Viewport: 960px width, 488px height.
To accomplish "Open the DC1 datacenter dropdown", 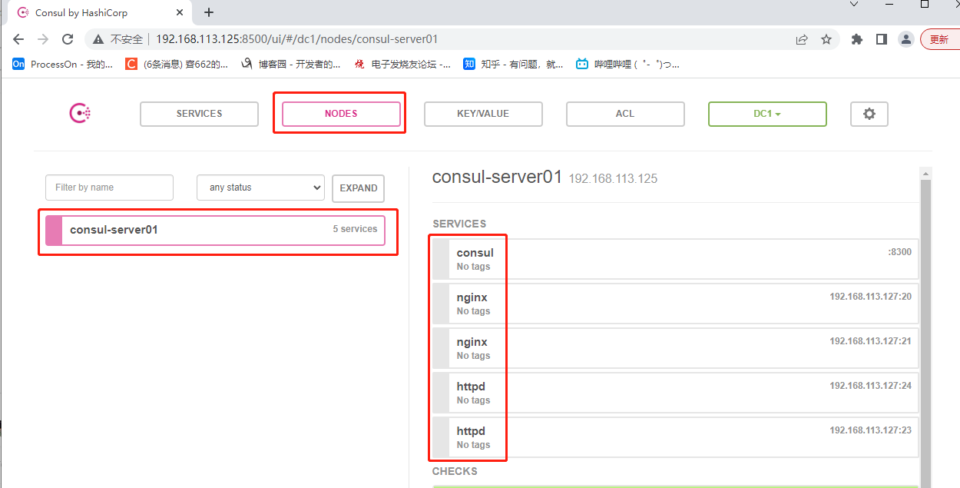I will point(767,114).
